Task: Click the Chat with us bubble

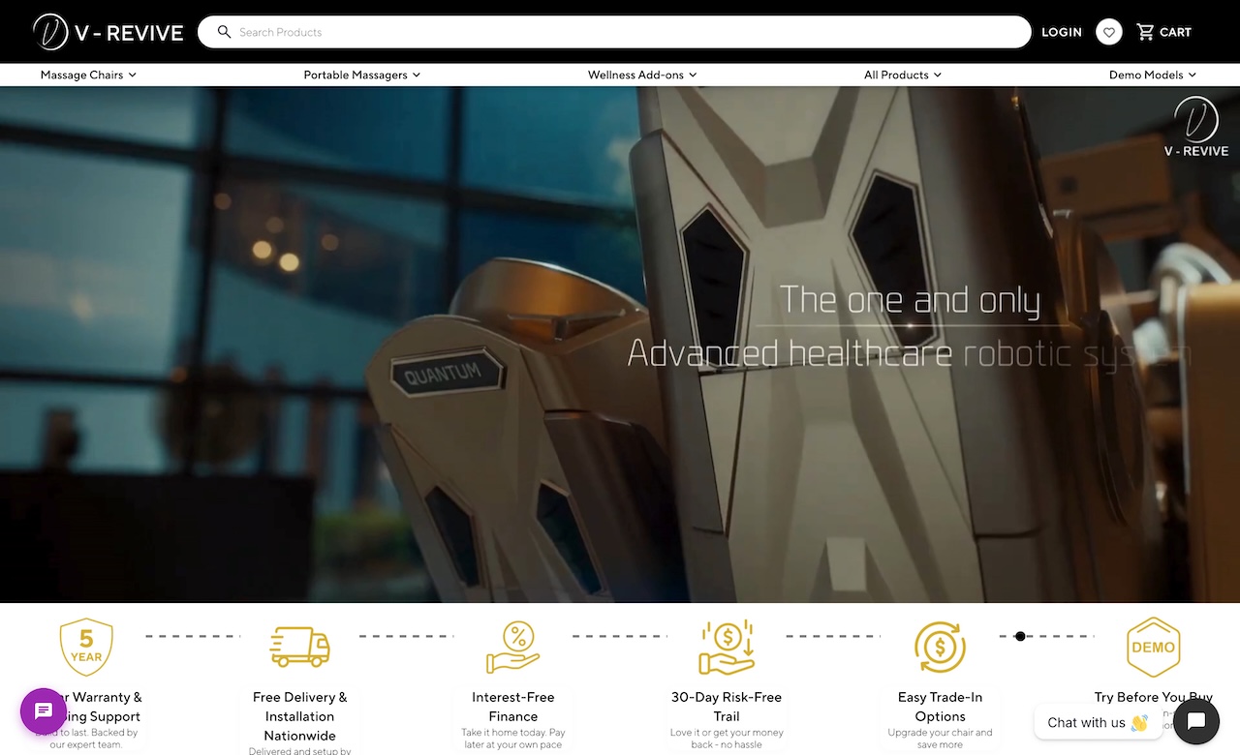Action: (x=1098, y=722)
